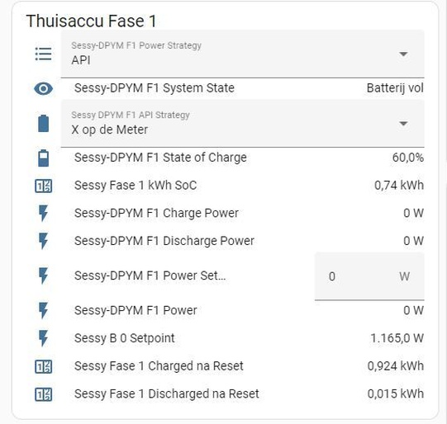447x424 pixels.
Task: Open the Sessy-DPYM F1 Power entity row
Action: pos(229,310)
